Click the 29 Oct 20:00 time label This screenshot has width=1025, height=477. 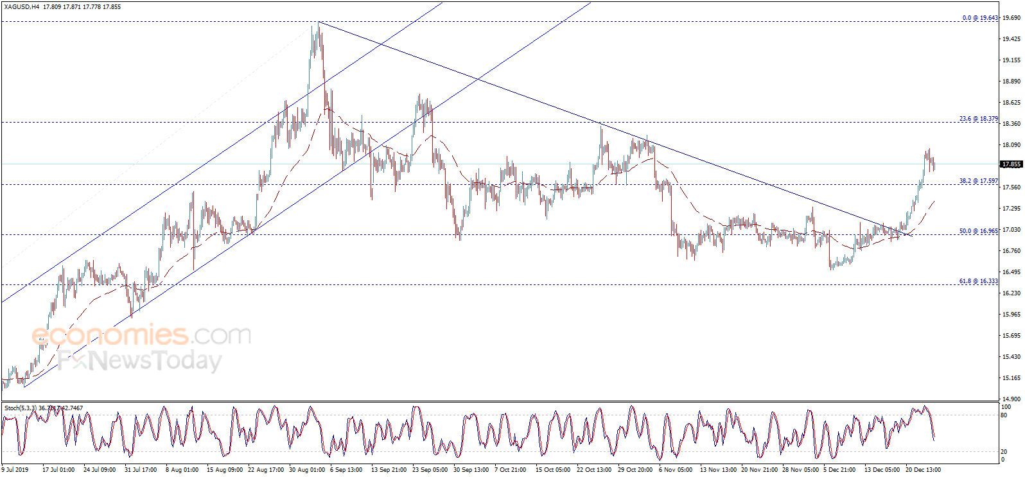[635, 470]
